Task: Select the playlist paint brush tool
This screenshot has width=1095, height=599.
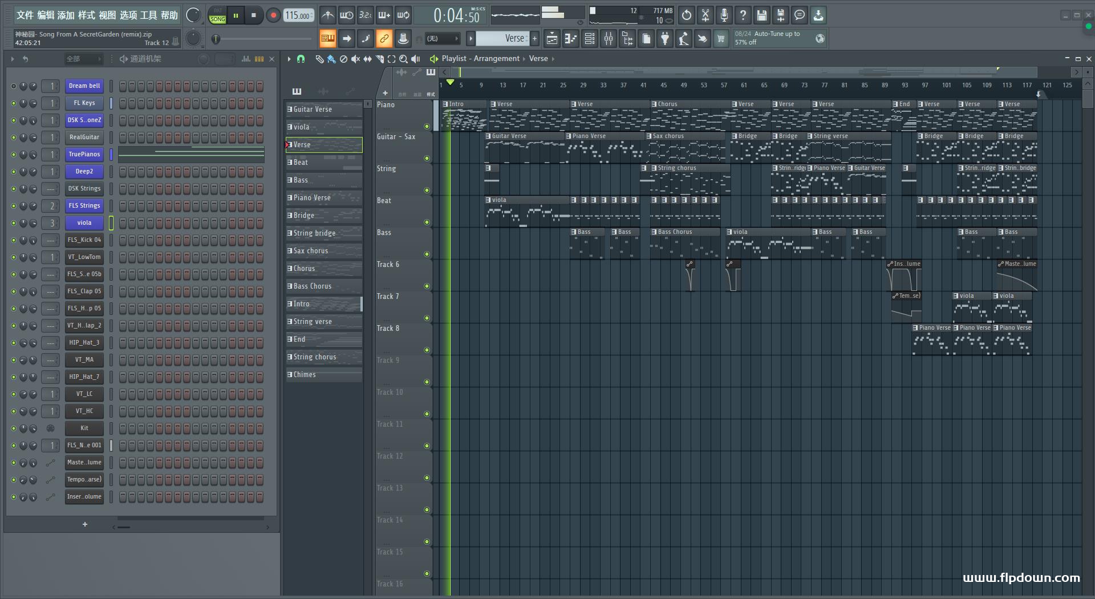Action: [x=331, y=59]
